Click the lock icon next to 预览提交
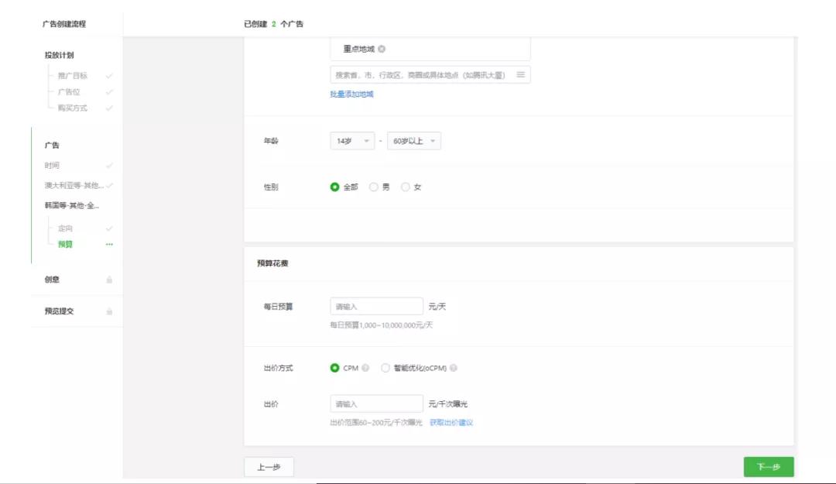The width and height of the screenshot is (836, 484). click(x=110, y=311)
